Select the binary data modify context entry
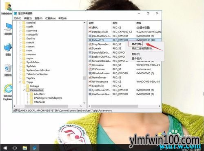204x151 pixels. pos(142,48)
